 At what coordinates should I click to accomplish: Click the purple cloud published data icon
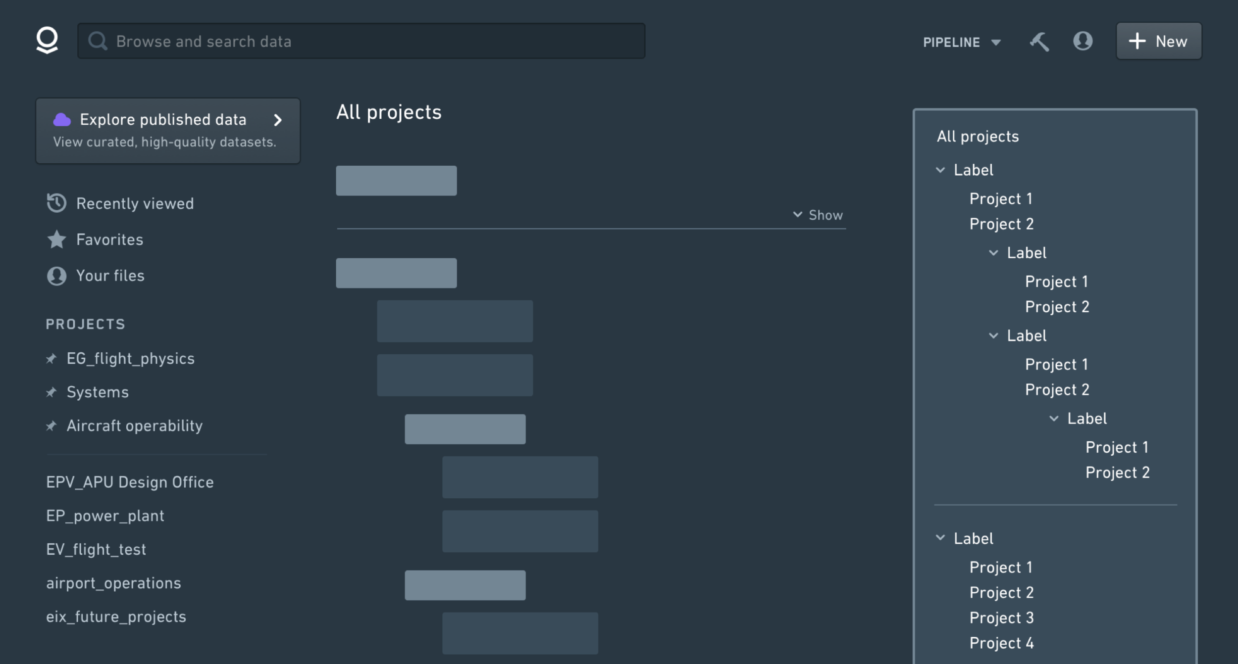[x=62, y=119]
